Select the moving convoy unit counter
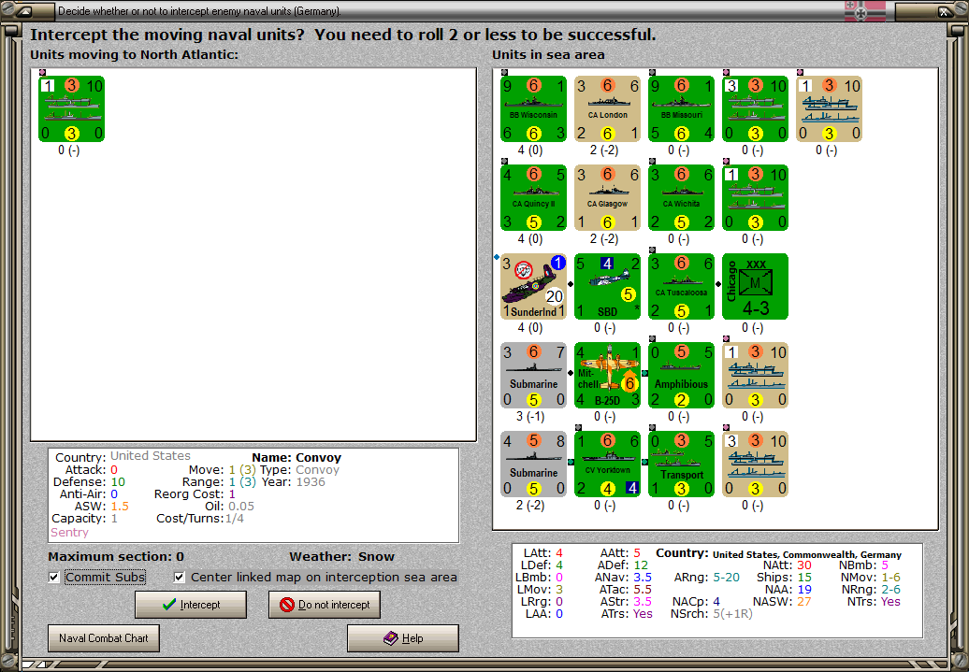This screenshot has width=969, height=672. pyautogui.click(x=71, y=108)
